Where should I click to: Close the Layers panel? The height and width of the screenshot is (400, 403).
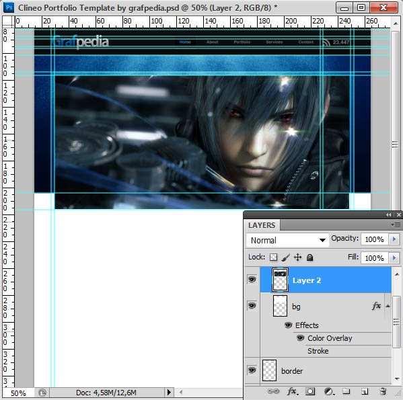pyautogui.click(x=399, y=215)
